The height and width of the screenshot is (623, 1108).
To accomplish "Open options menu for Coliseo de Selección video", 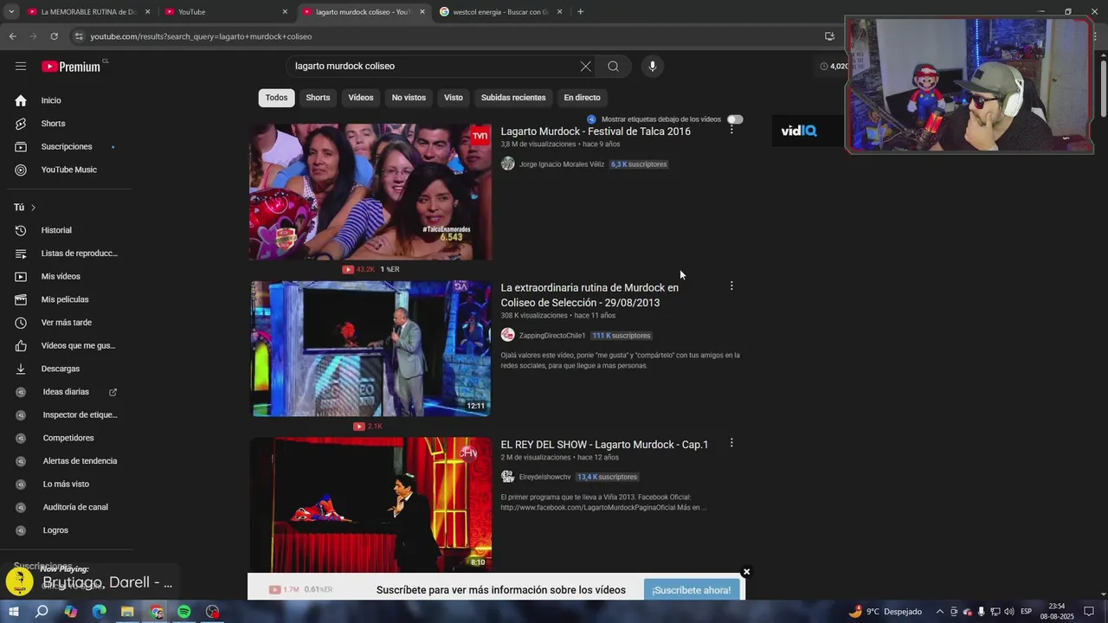I will [x=731, y=286].
